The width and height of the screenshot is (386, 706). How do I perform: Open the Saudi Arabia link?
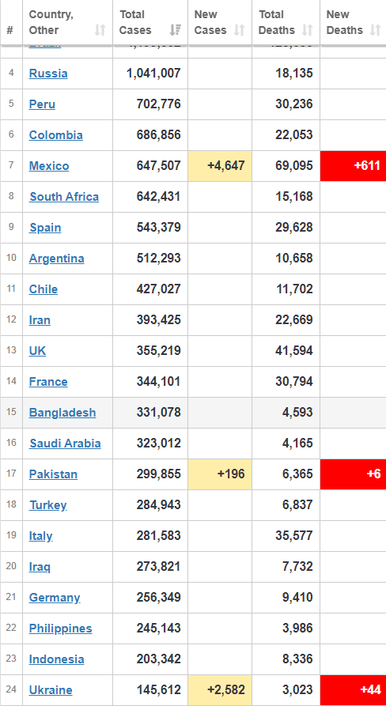point(66,444)
